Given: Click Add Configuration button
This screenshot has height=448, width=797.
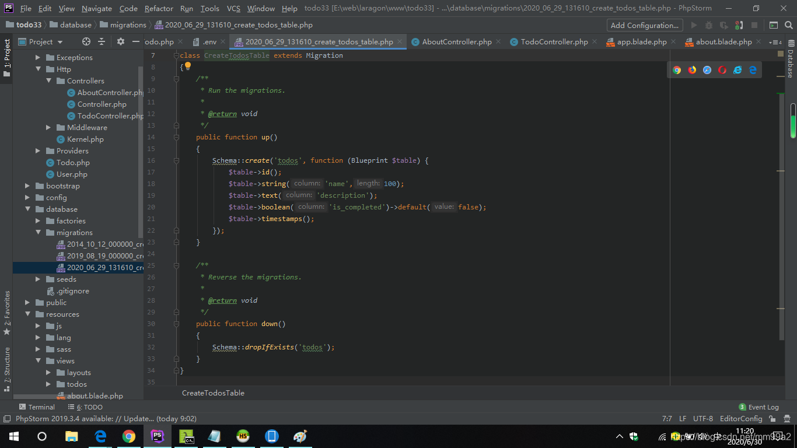Looking at the screenshot, I should point(645,25).
